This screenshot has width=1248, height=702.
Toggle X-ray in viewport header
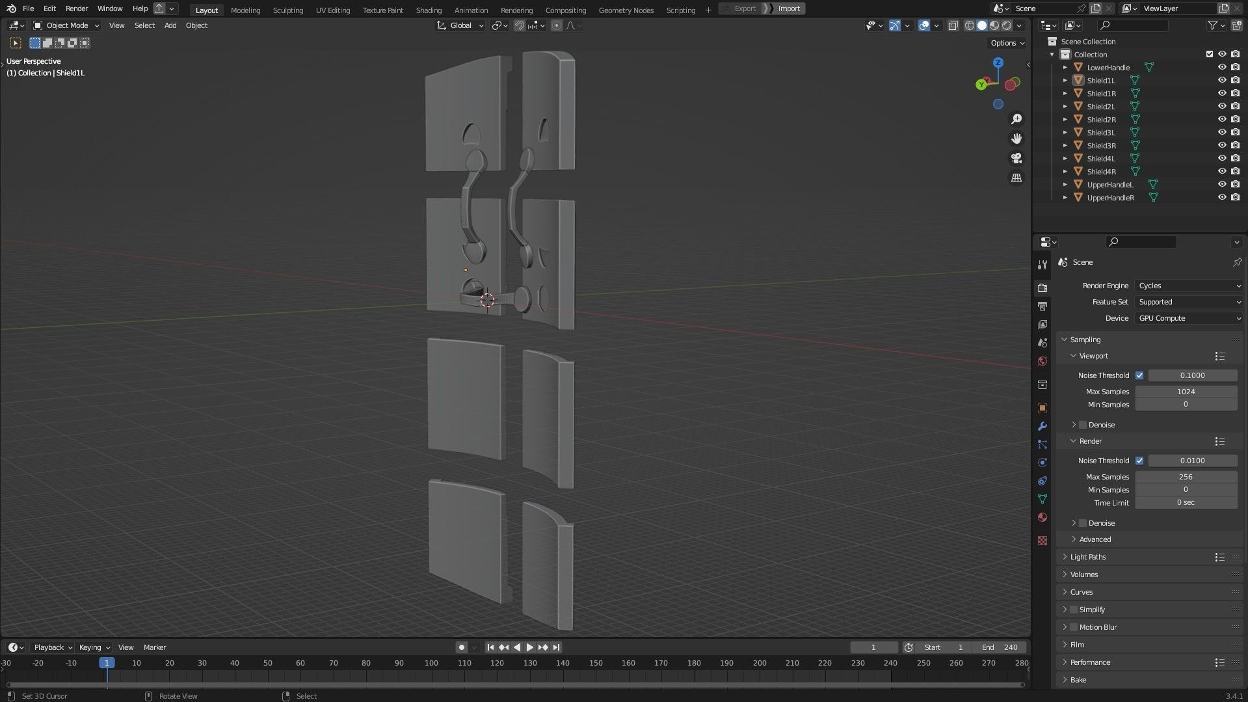tap(953, 25)
